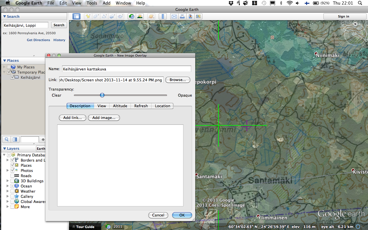Screen dimensions: 368x230
Task: Click the up arrow button in Places panel
Action: (43, 139)
